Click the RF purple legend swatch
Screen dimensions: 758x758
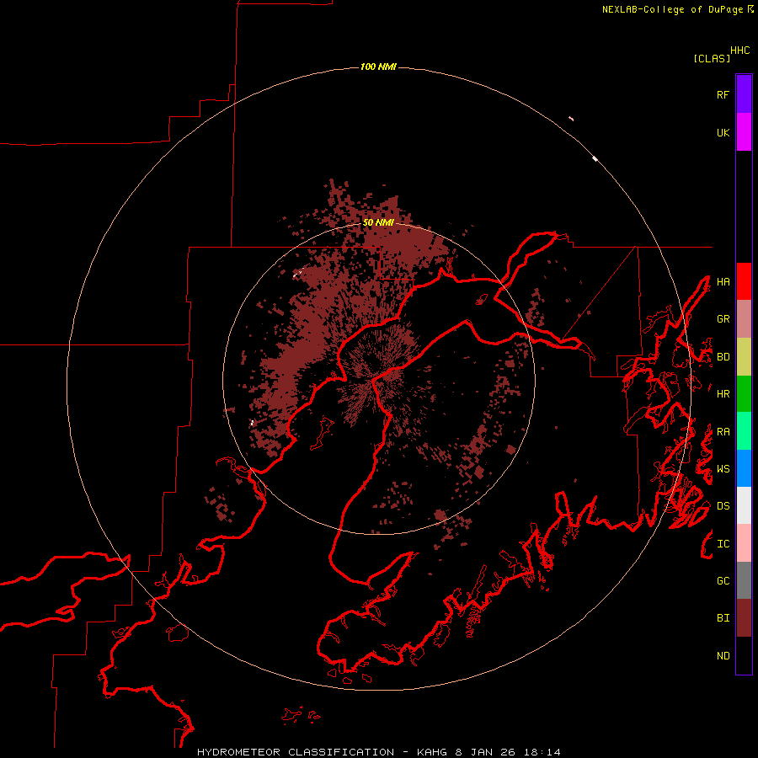(x=744, y=94)
